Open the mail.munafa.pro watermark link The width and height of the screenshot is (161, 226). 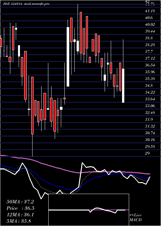click(x=36, y=4)
